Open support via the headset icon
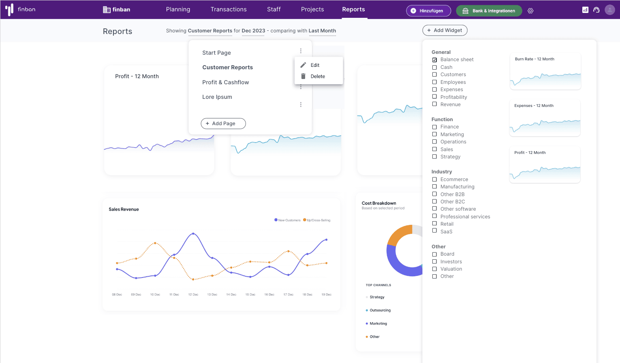This screenshot has height=363, width=620. (596, 10)
